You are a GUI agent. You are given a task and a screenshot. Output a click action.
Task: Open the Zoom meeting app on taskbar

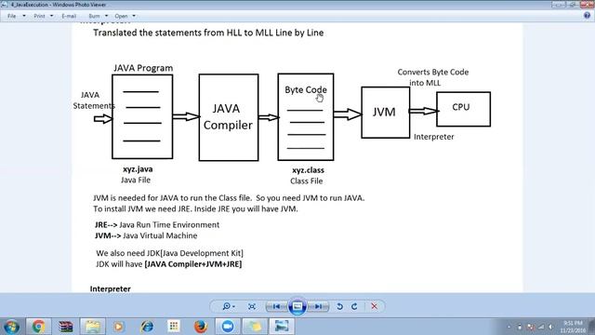[228, 327]
